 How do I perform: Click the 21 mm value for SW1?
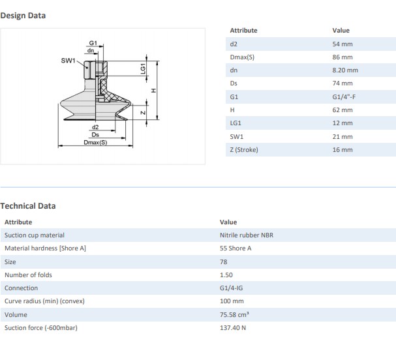(x=343, y=136)
